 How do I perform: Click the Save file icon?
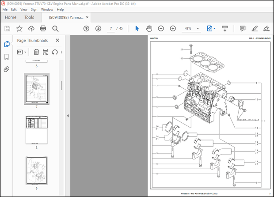(x=7, y=28)
